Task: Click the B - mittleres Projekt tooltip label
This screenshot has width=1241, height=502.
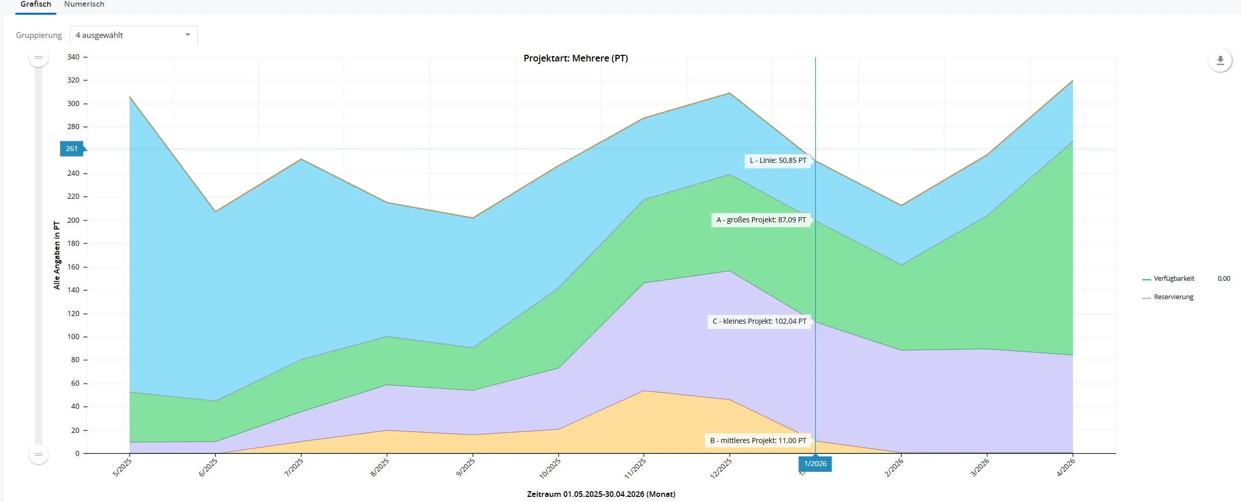Action: tap(758, 441)
